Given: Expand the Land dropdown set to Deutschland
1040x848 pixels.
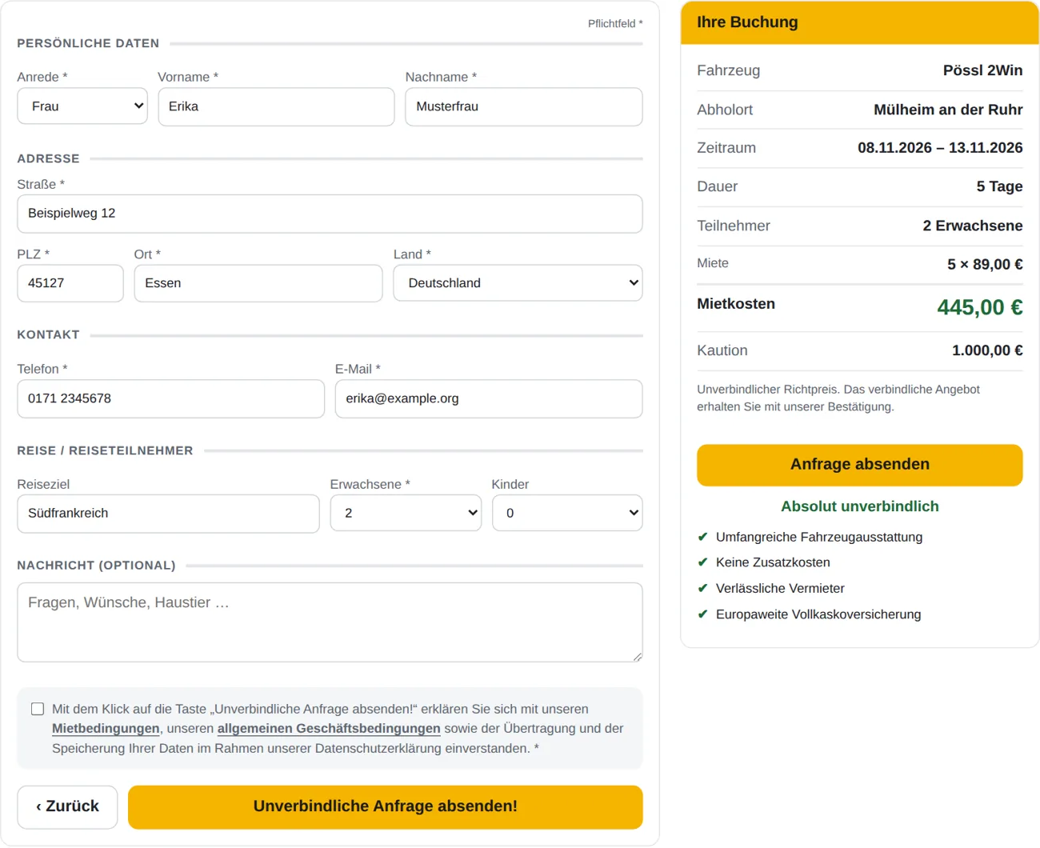Looking at the screenshot, I should click(x=518, y=283).
